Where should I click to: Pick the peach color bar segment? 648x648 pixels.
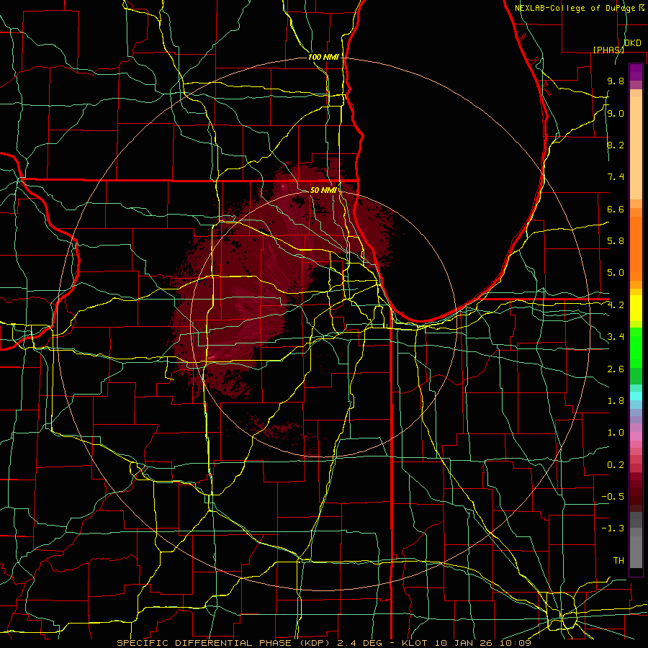click(636, 148)
